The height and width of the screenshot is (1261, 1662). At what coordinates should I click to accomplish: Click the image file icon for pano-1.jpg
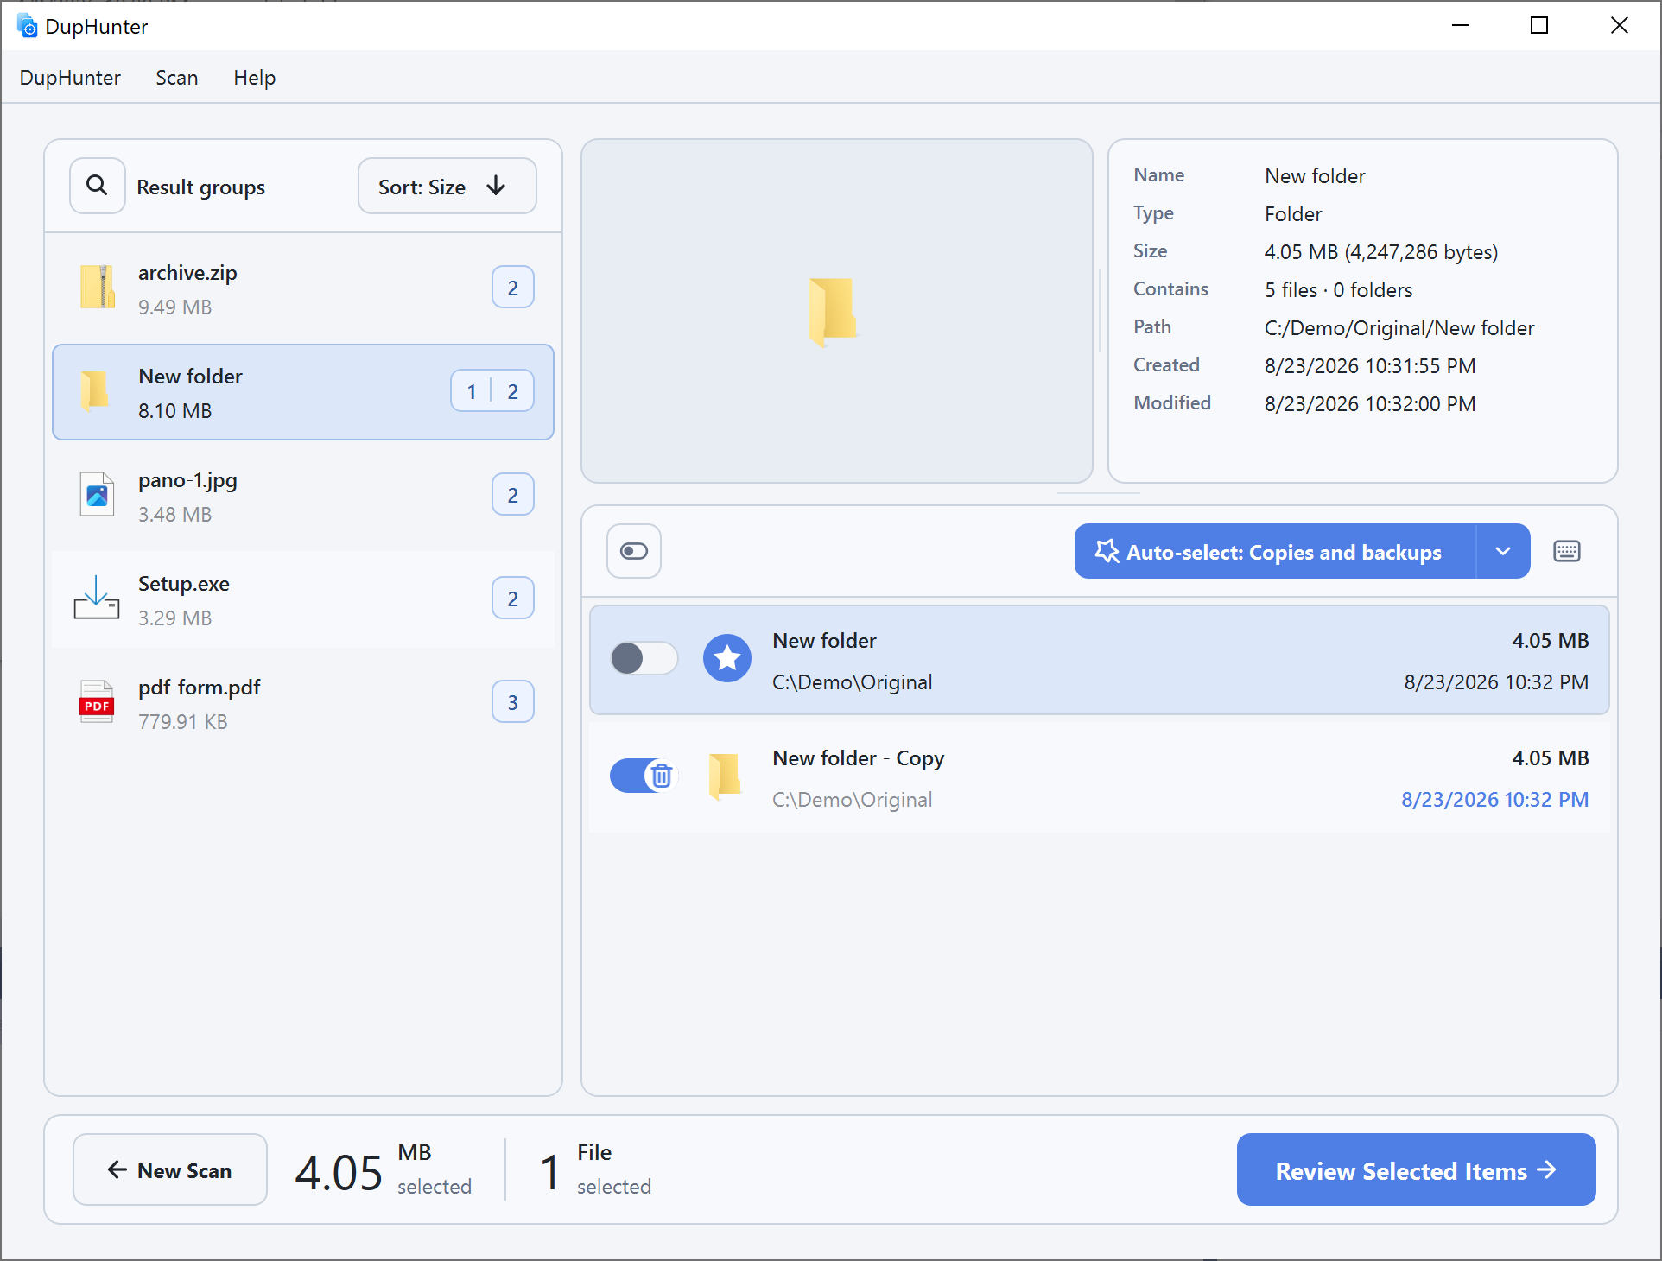tap(97, 495)
